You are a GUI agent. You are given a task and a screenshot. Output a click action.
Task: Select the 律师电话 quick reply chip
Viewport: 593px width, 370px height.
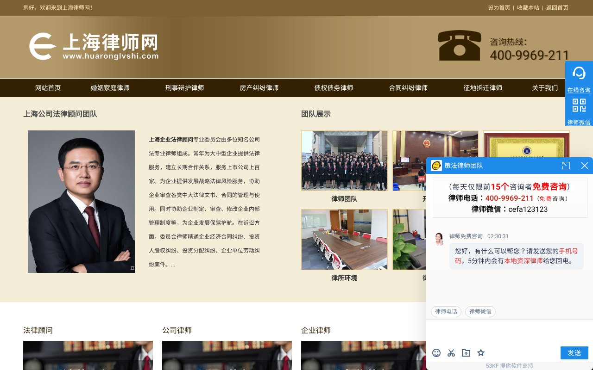(x=446, y=311)
